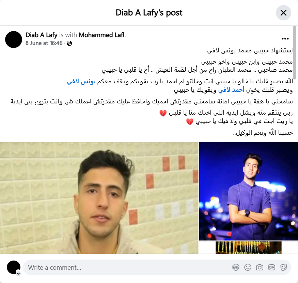Image resolution: width=298 pixels, height=283 pixels.
Task: Open the large close-up photo of the man
Action: [x=99, y=198]
